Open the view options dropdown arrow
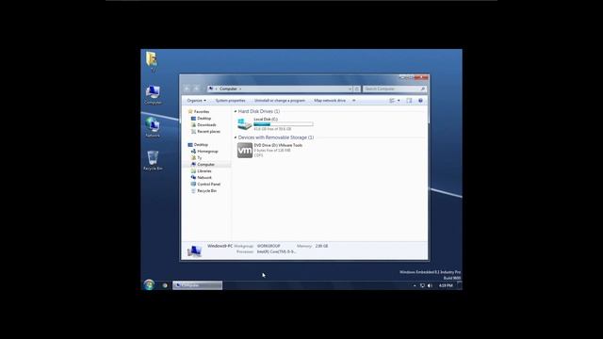The image size is (603, 339). click(x=399, y=101)
